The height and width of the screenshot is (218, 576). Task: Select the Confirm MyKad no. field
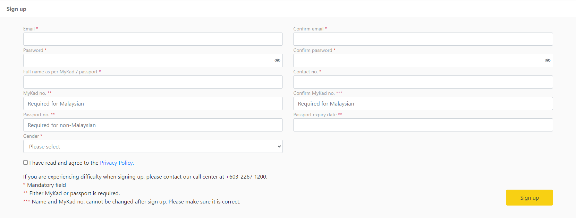coord(423,103)
